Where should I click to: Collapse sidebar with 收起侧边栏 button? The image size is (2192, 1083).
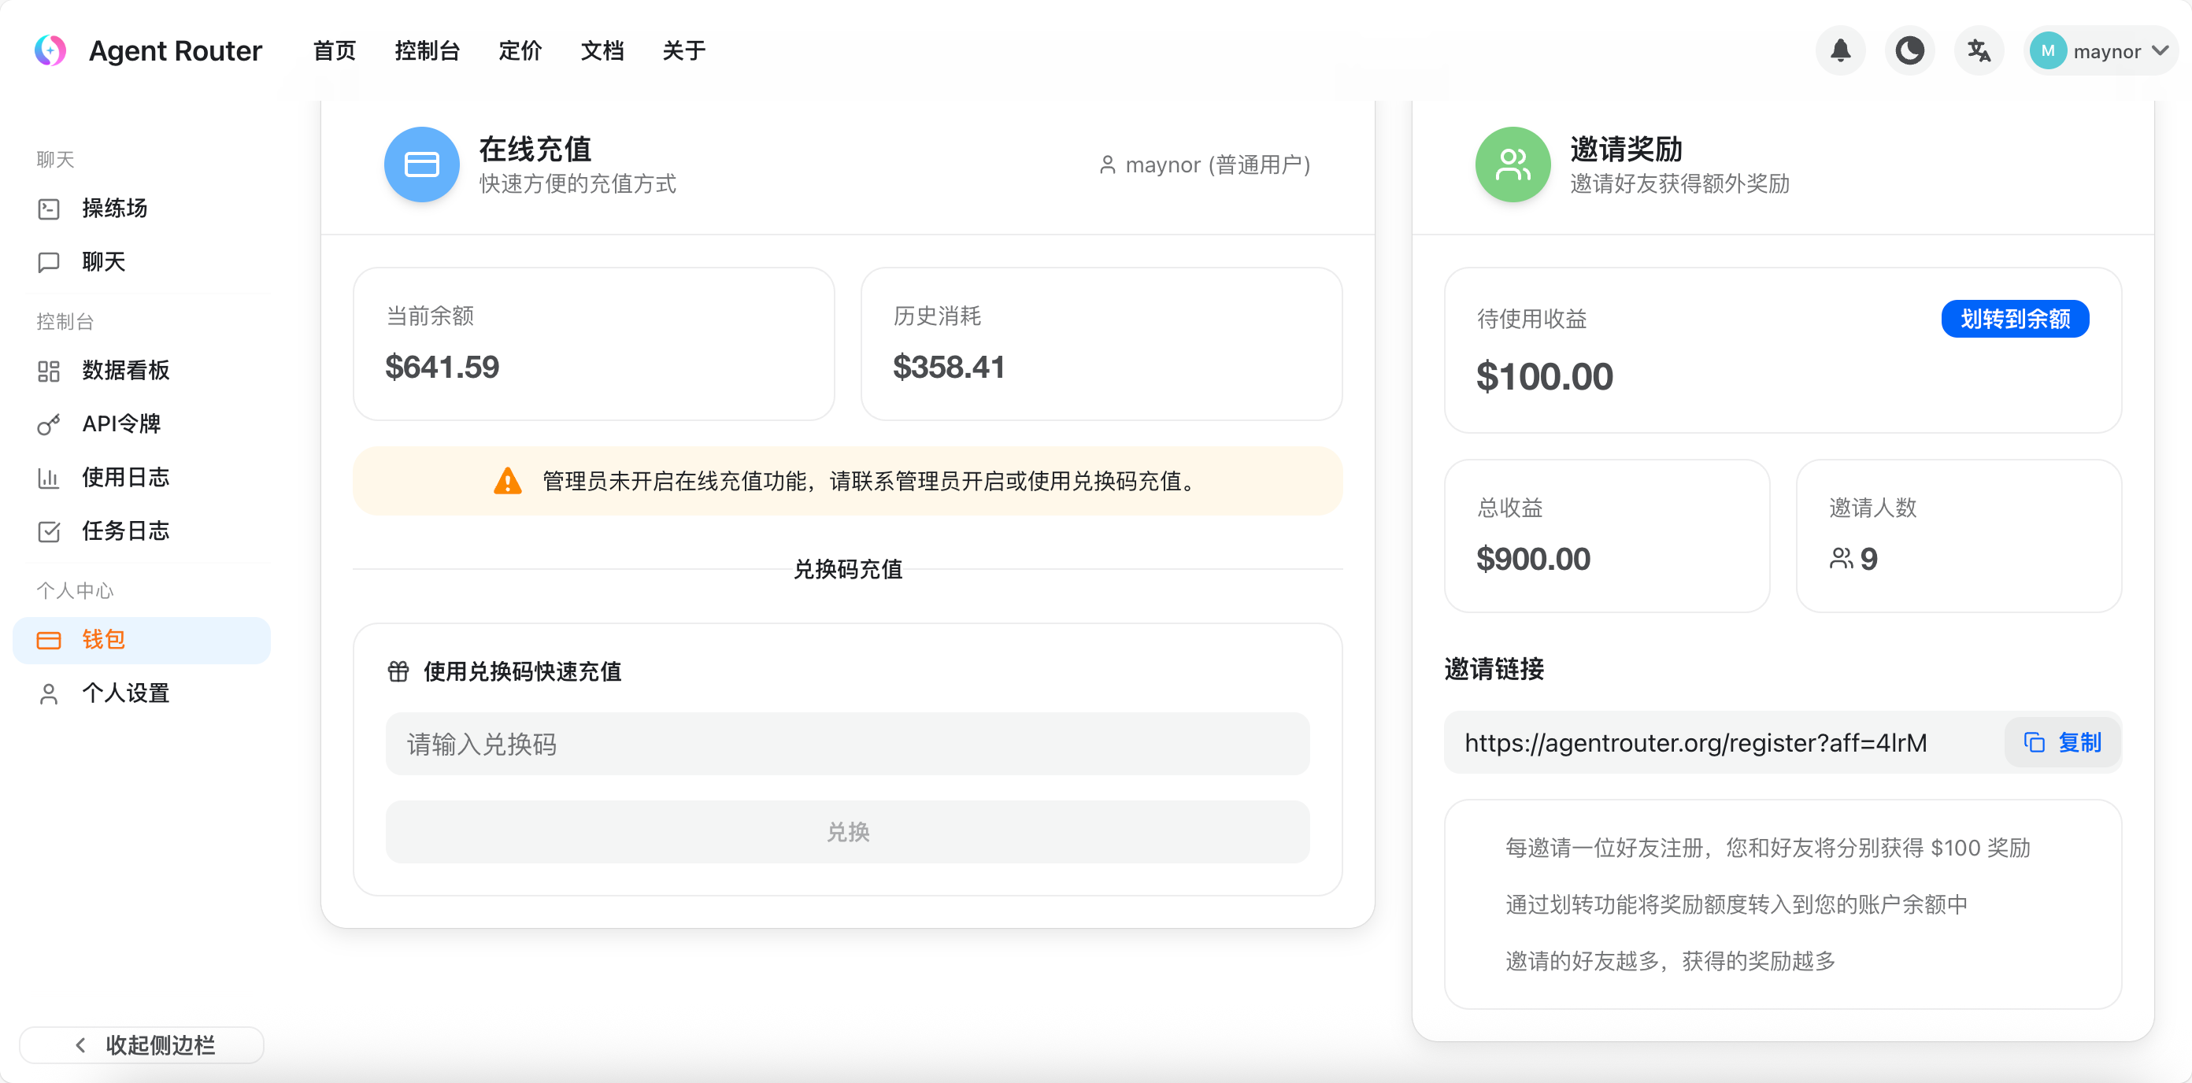click(142, 1044)
